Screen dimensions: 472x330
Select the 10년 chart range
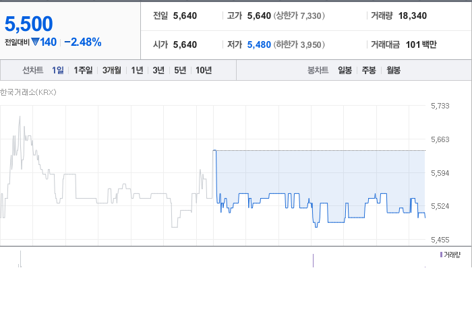click(x=204, y=70)
